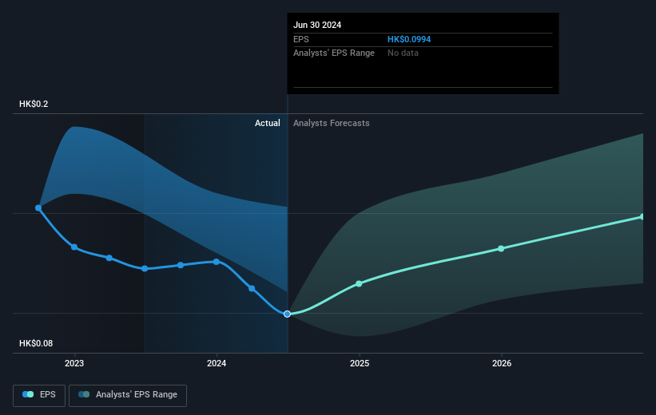Click the 2024 x-axis label
The image size is (656, 415).
tap(217, 364)
